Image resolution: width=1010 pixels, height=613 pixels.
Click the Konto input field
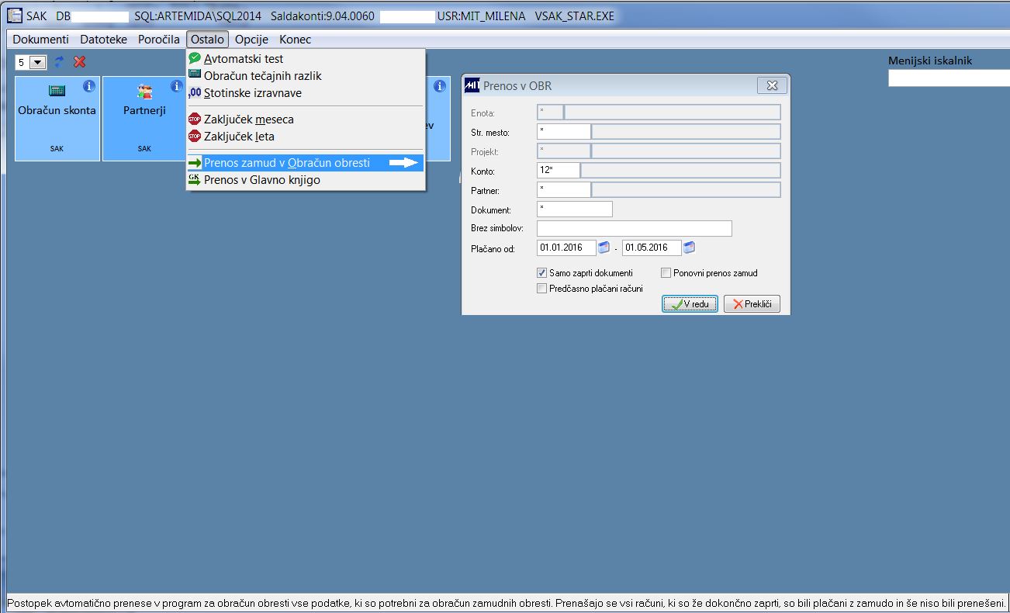pyautogui.click(x=558, y=171)
